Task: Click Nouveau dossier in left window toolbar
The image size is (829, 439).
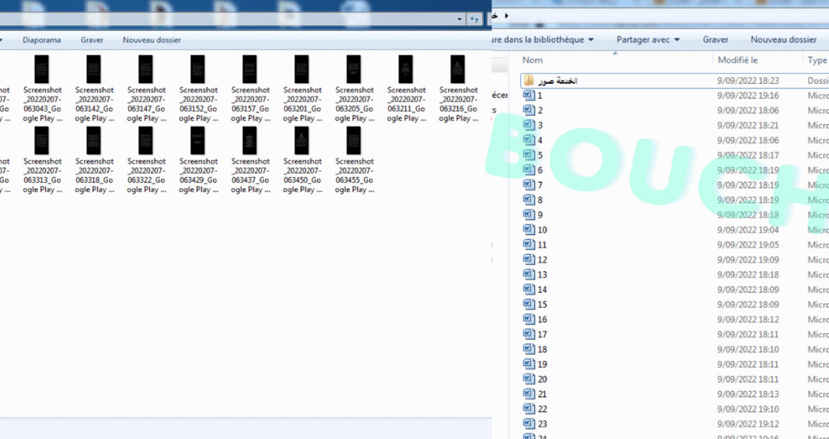Action: (152, 40)
